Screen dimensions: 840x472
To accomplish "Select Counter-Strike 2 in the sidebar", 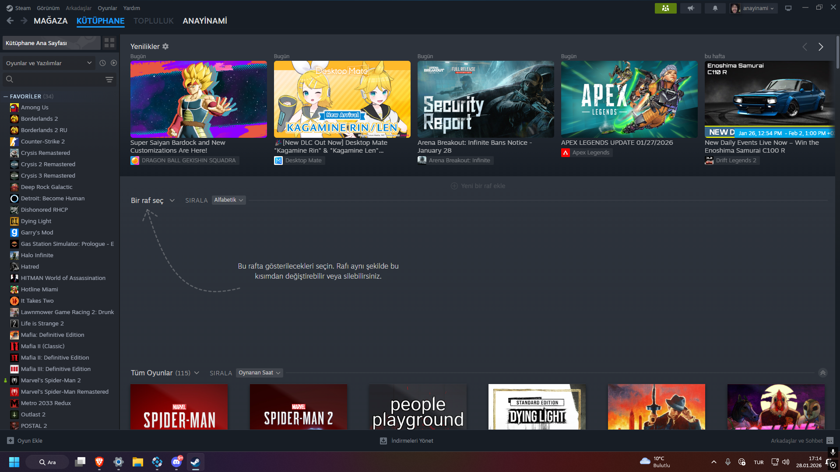I will click(43, 142).
